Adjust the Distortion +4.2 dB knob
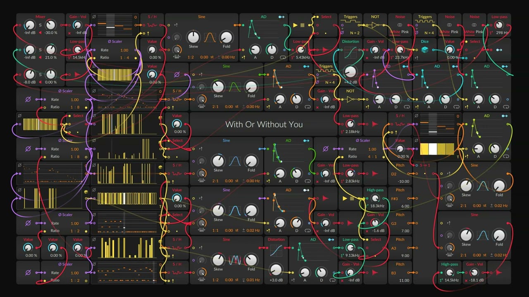529x297 pixels. pyautogui.click(x=350, y=72)
